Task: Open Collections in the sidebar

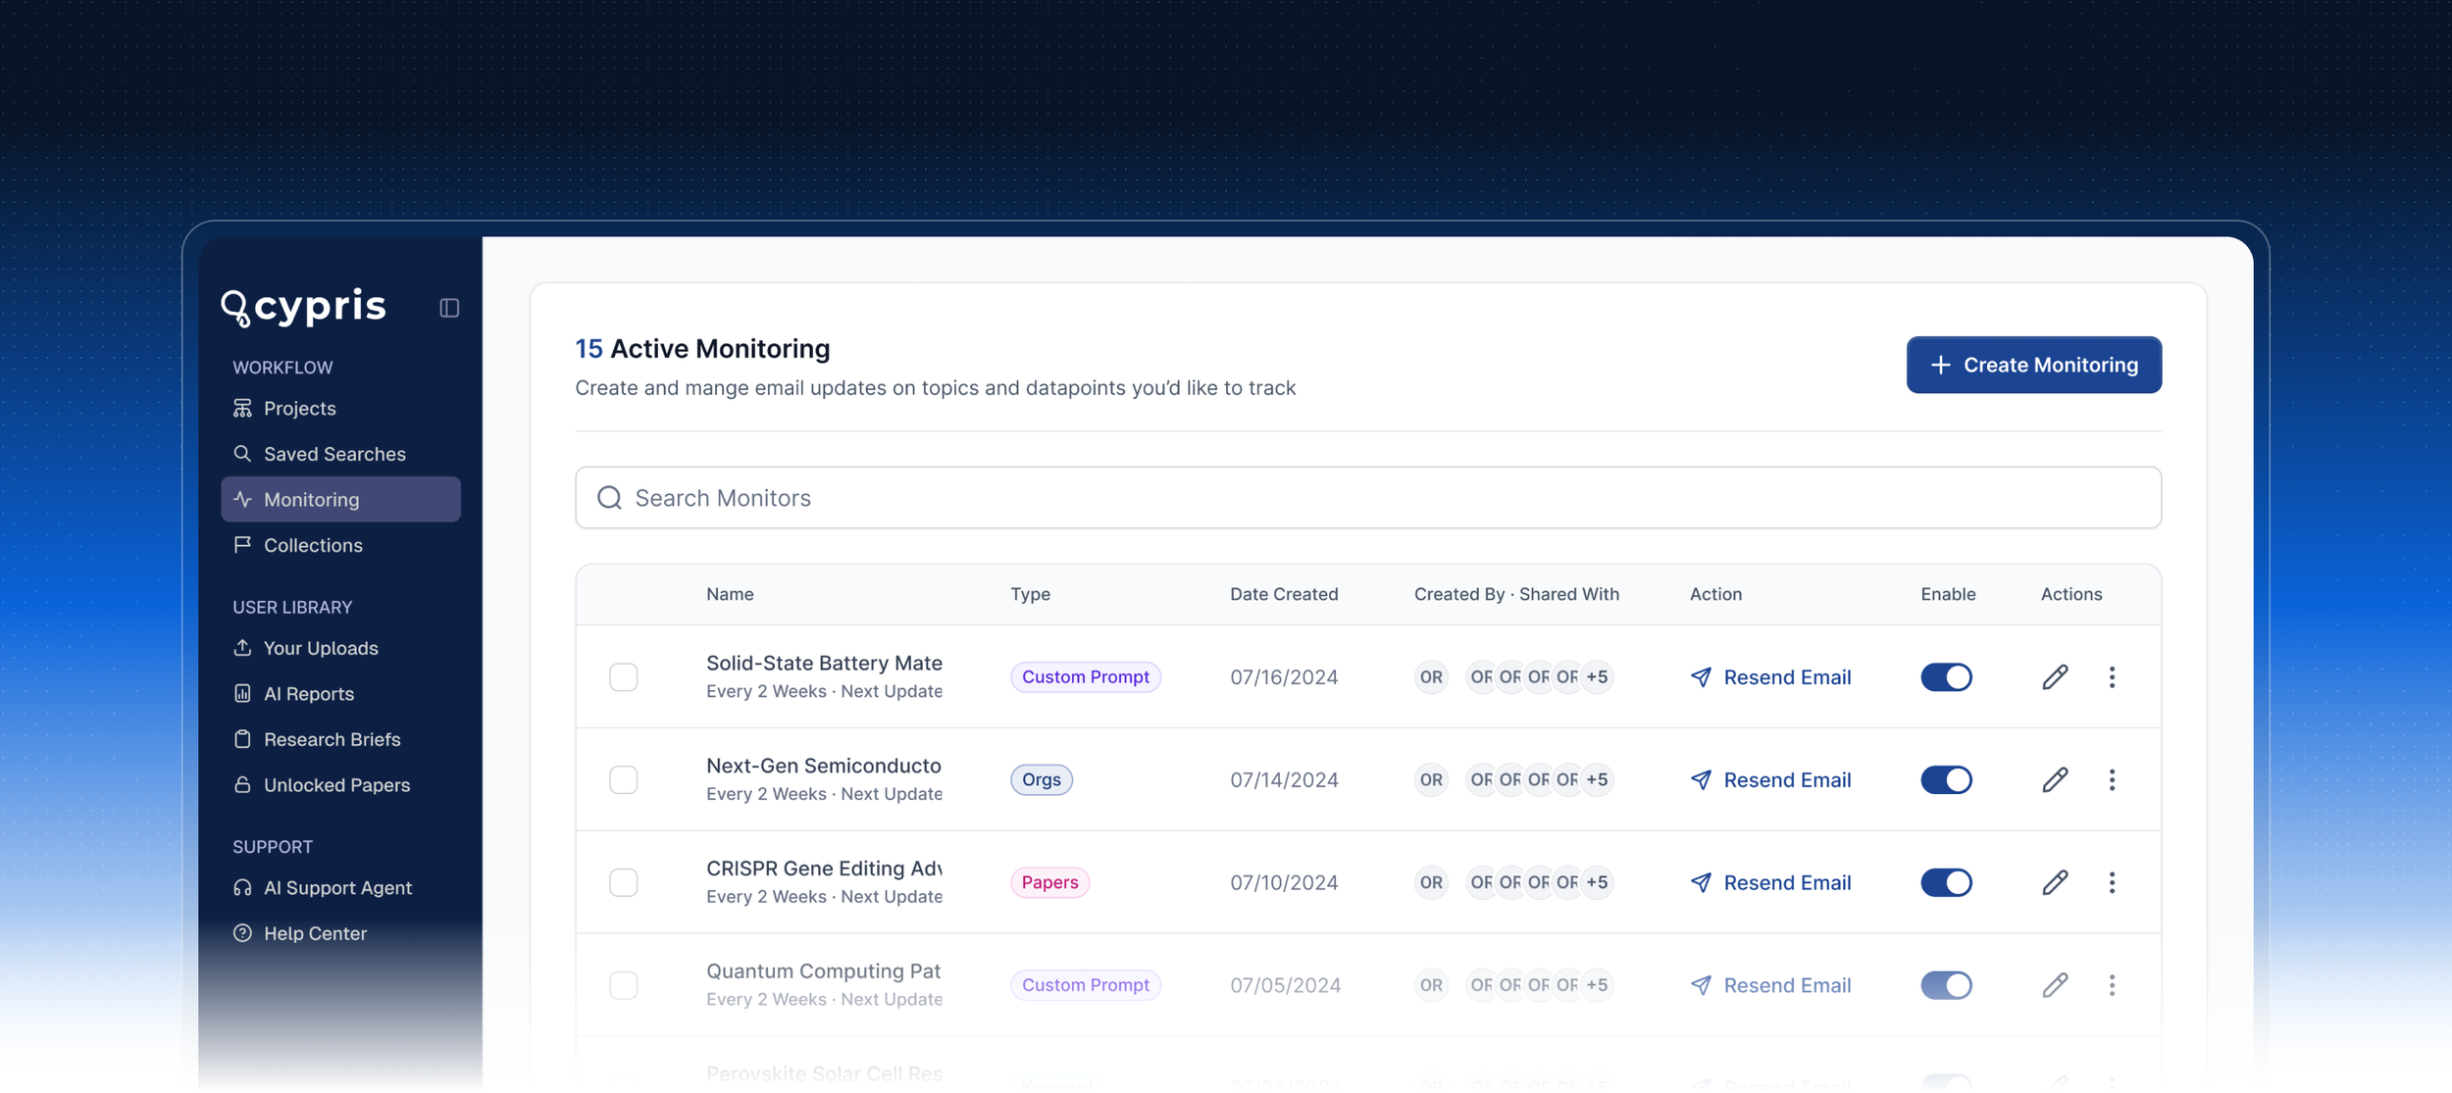Action: [340, 545]
